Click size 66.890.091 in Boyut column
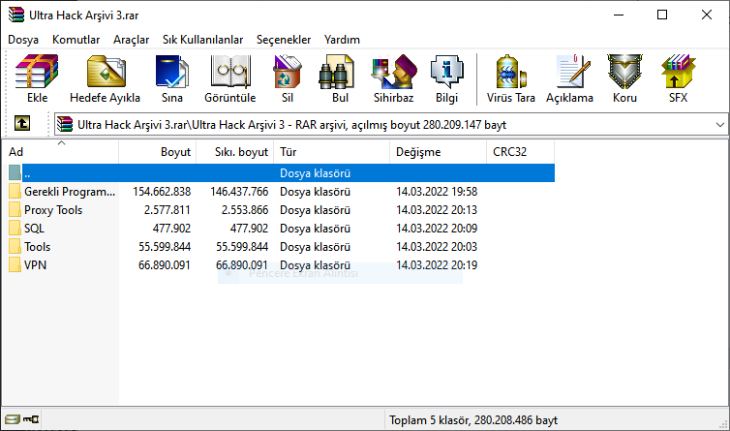730x431 pixels. pos(165,265)
